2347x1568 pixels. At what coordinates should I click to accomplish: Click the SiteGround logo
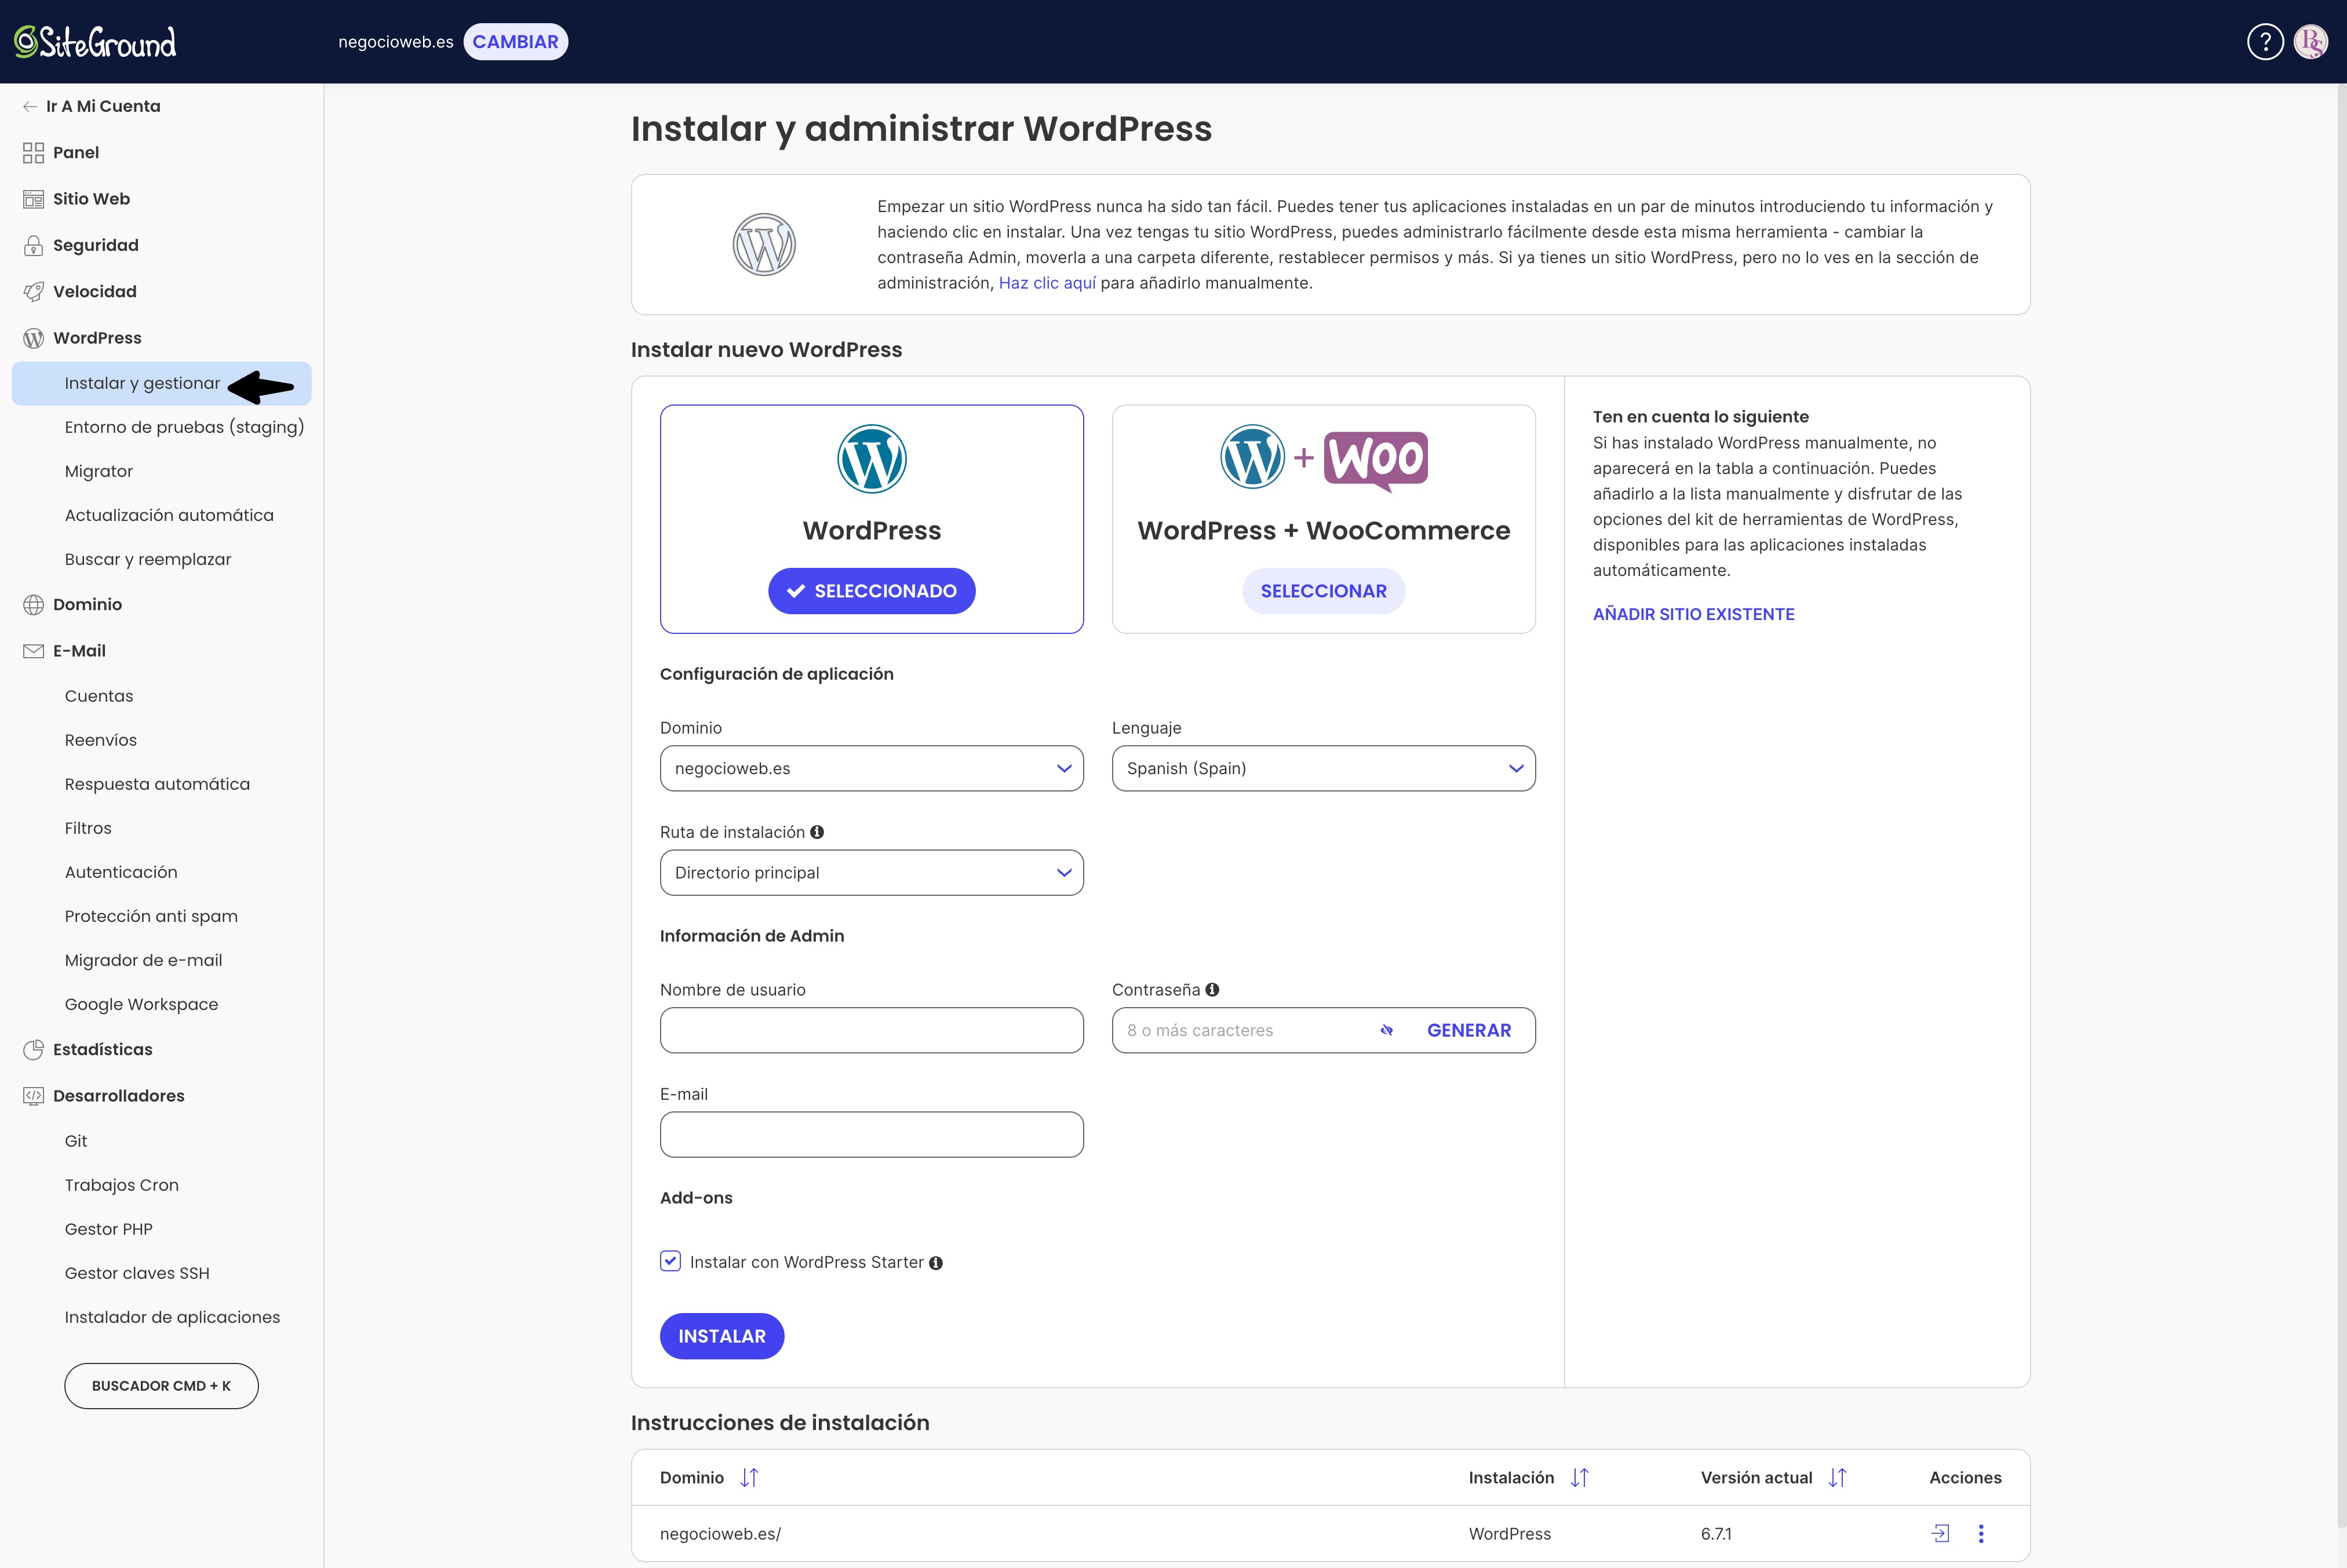(95, 42)
